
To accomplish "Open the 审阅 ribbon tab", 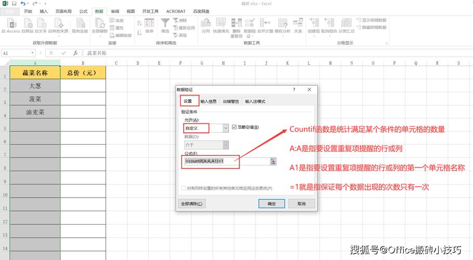I will point(115,11).
